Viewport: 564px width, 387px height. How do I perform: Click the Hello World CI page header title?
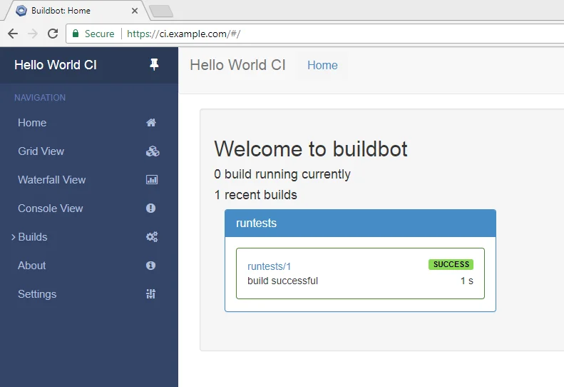[x=237, y=65]
